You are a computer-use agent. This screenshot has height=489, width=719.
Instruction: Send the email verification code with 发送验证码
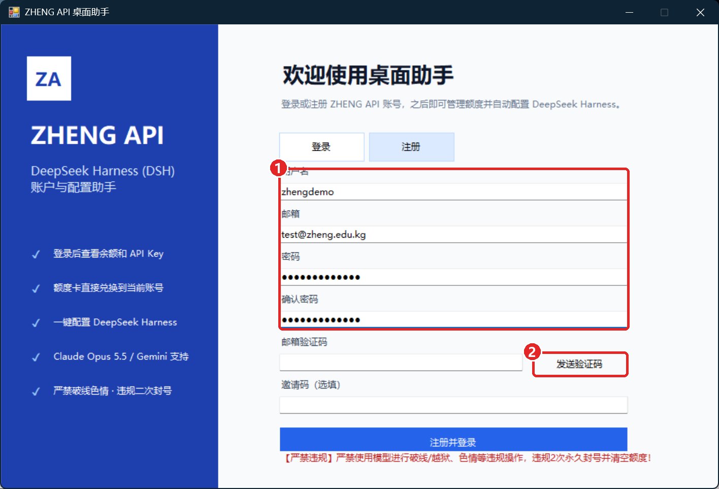[x=580, y=364]
